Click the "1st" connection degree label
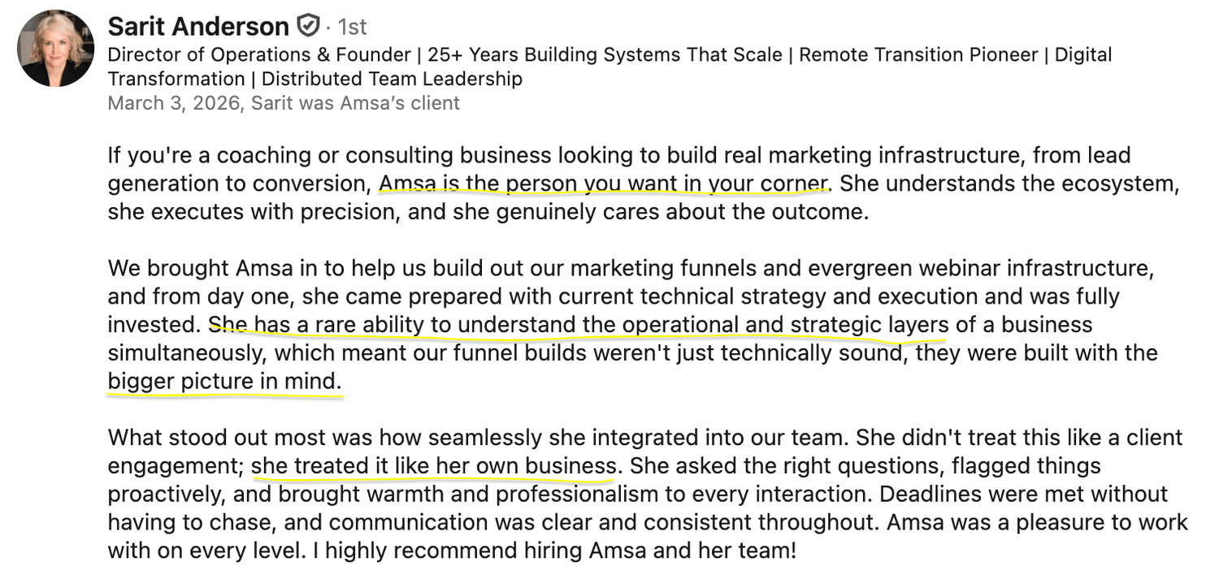1219x579 pixels. [352, 27]
